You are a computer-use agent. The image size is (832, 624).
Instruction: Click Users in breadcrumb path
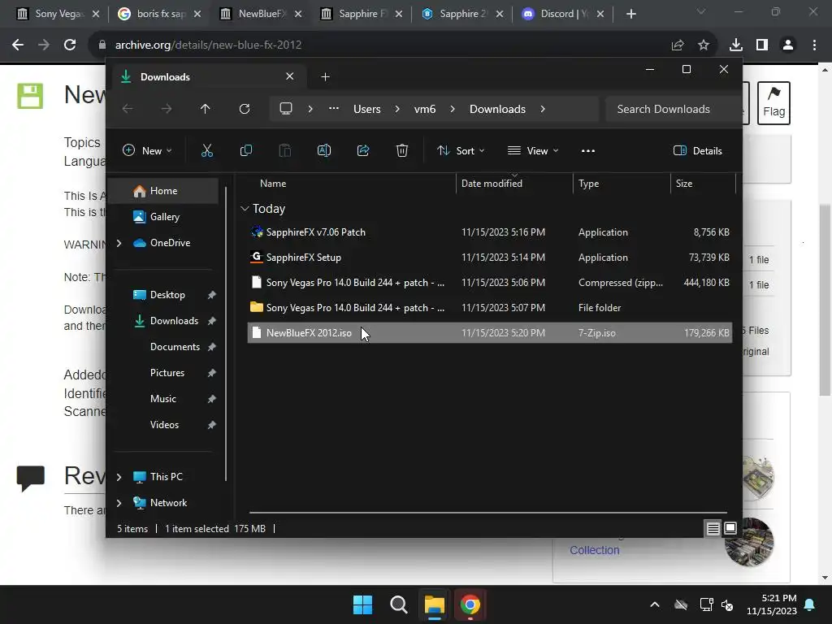tap(366, 109)
